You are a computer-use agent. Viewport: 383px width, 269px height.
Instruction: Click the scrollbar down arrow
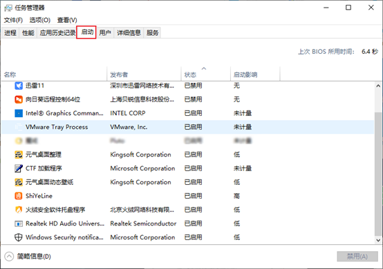pyautogui.click(x=378, y=240)
